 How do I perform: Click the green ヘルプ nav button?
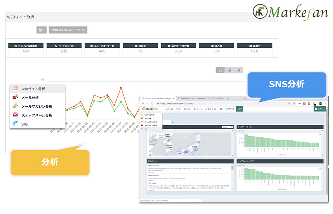tap(239, 109)
